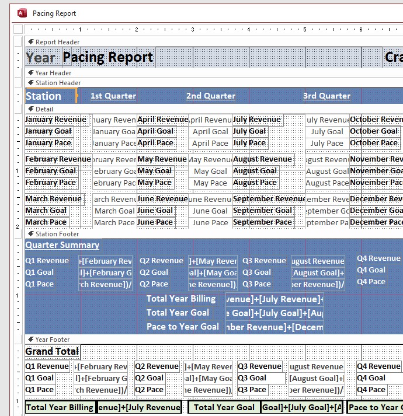Select the September Goal label
403x416 pixels.
[x=263, y=211]
